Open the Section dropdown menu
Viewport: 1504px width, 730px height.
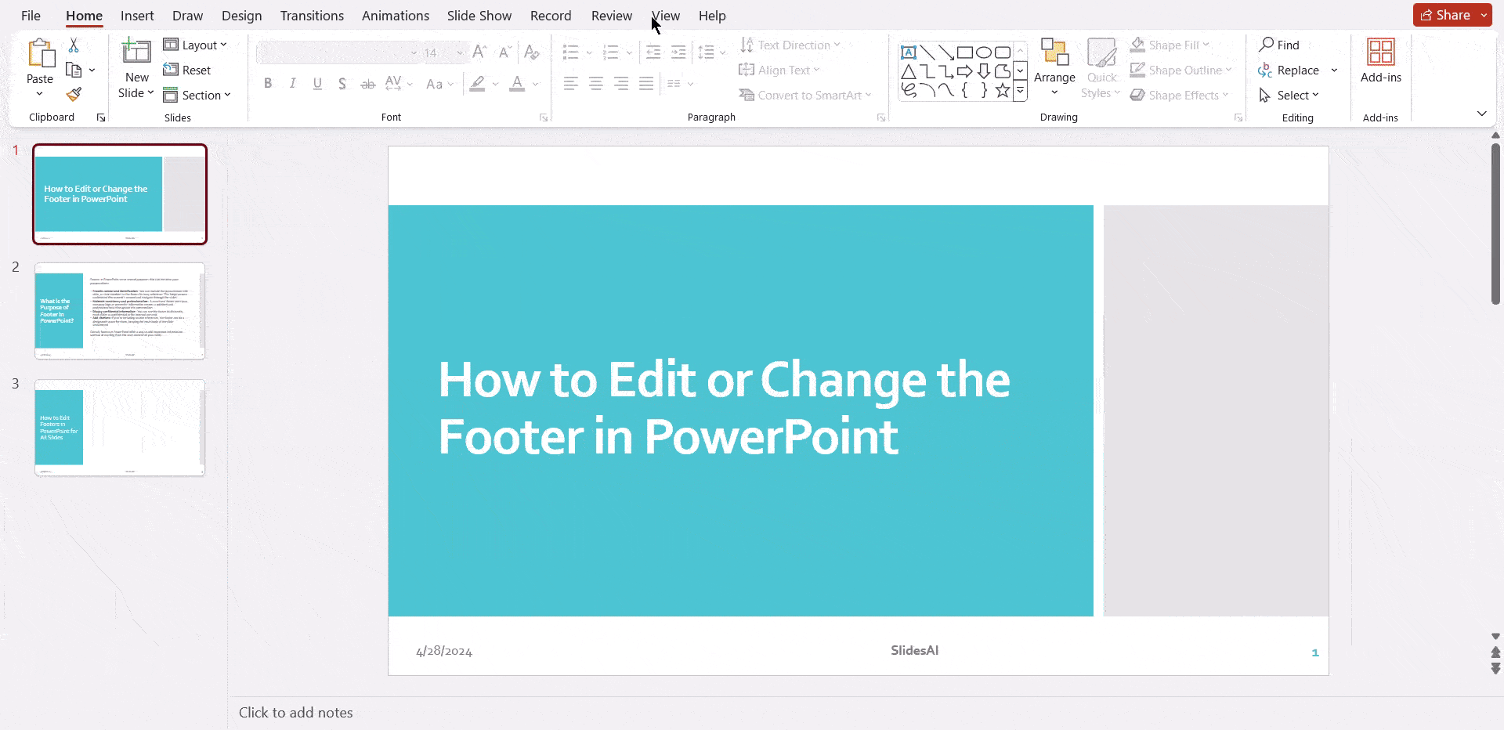(197, 95)
